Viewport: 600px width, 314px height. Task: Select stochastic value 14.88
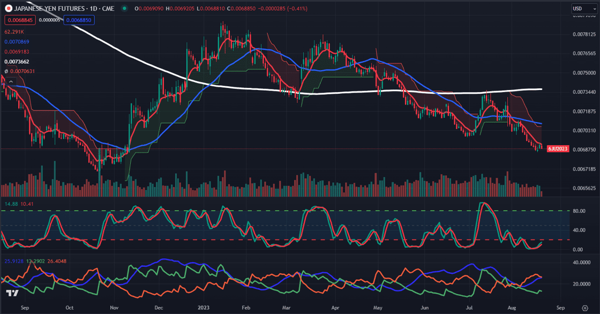tap(11, 204)
